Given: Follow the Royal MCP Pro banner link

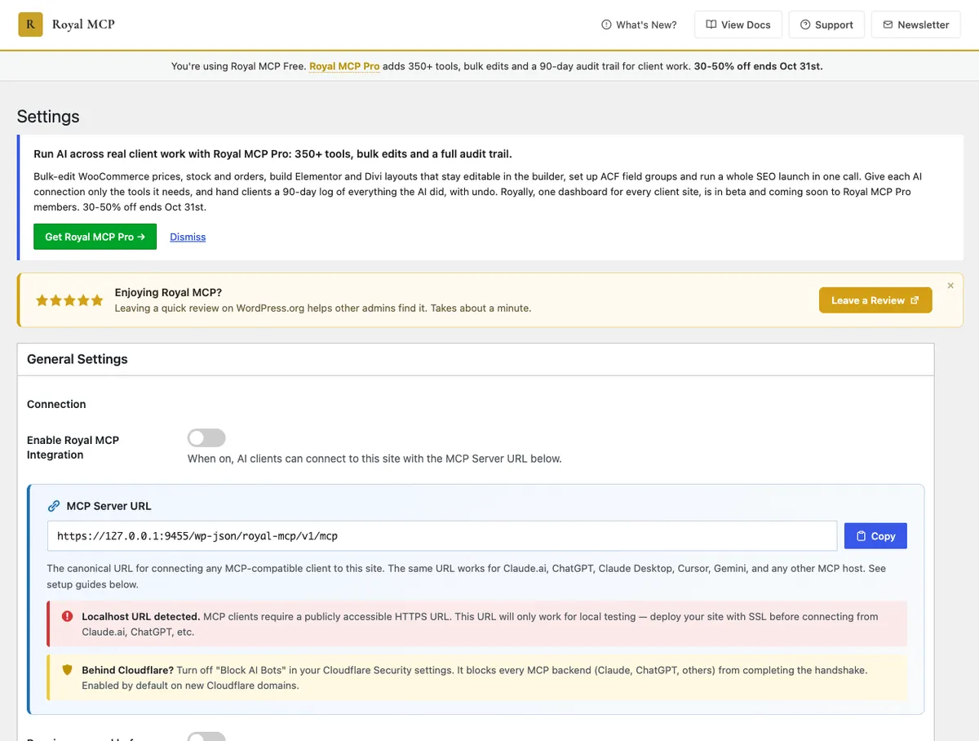Looking at the screenshot, I should (344, 66).
